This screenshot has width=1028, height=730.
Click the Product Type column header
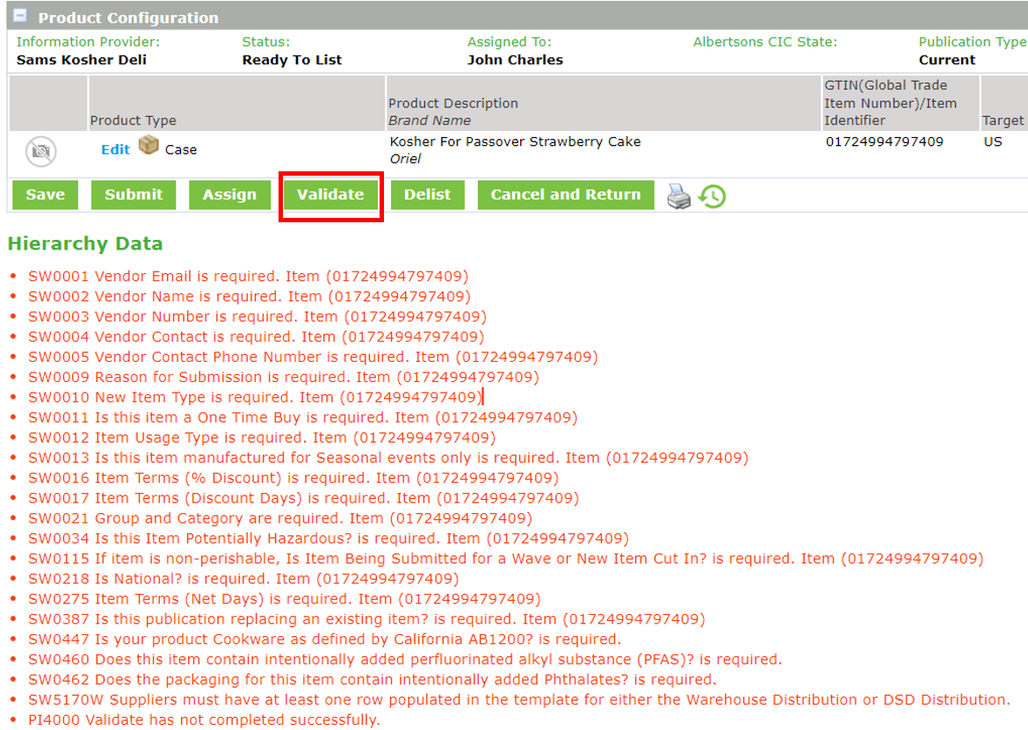[132, 121]
